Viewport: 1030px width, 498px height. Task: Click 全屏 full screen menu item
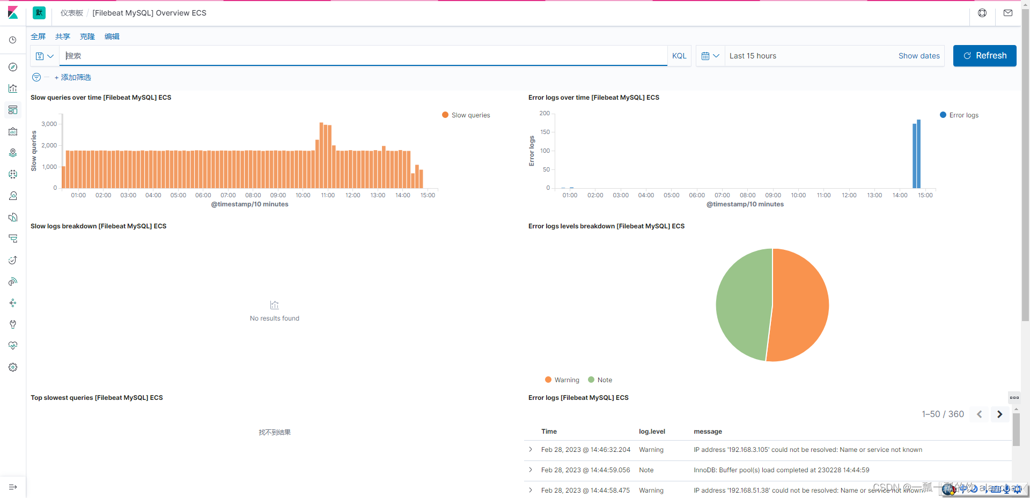click(38, 36)
